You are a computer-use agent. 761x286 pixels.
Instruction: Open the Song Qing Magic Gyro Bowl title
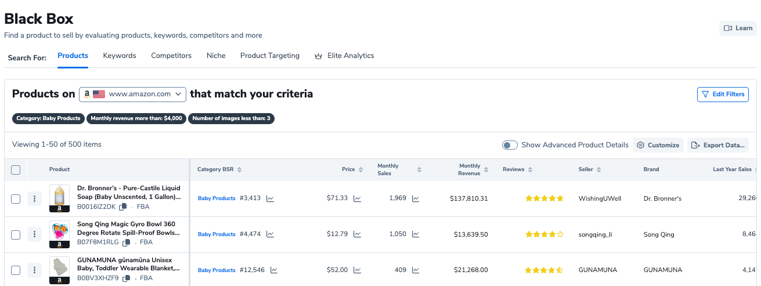[129, 229]
